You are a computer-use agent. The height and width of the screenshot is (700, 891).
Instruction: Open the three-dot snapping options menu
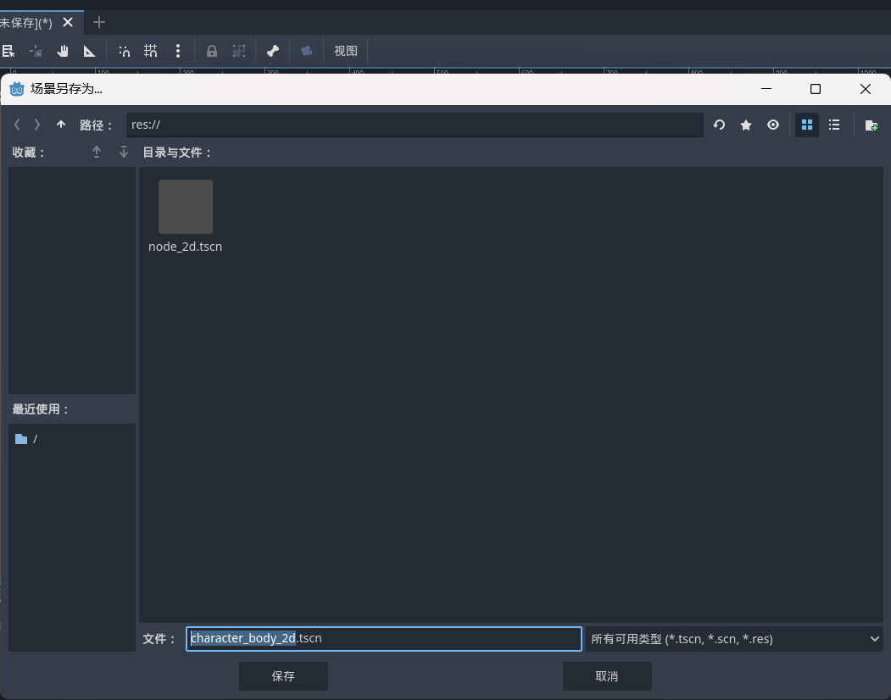[x=178, y=51]
